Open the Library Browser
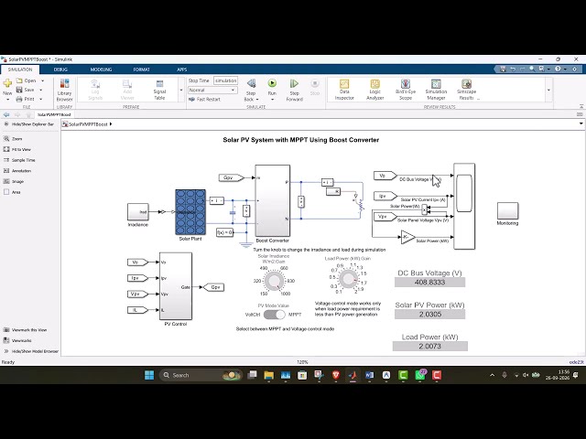This screenshot has width=586, height=439. coord(64,90)
